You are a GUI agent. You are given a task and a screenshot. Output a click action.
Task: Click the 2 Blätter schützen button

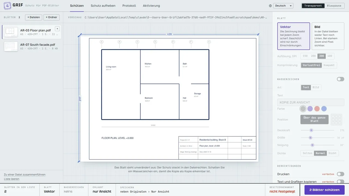324,190
